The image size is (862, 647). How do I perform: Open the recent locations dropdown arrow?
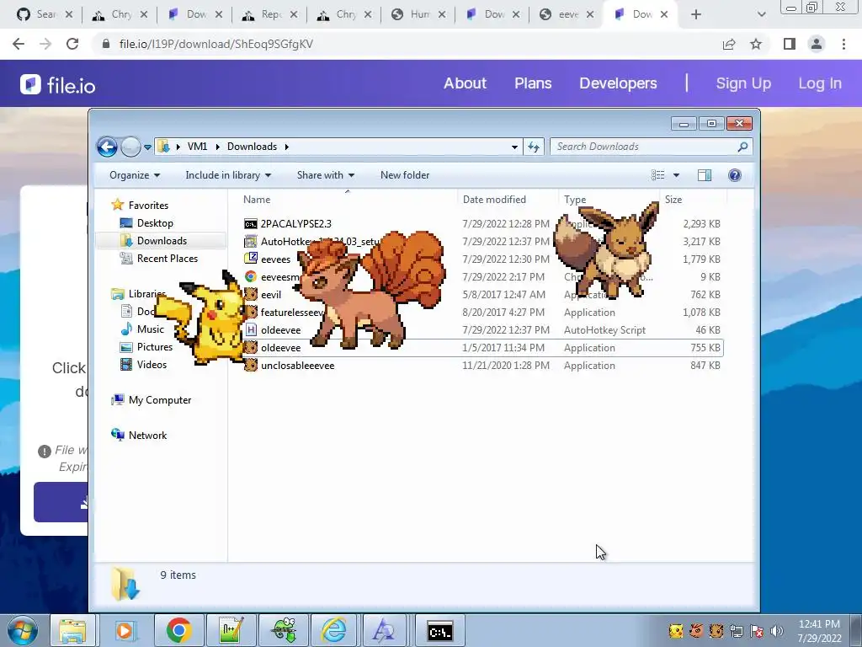click(147, 147)
